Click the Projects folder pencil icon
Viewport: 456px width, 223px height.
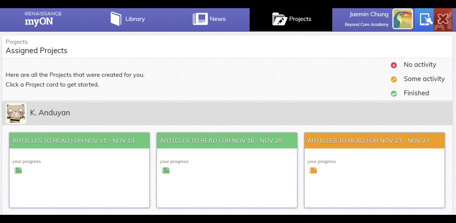tap(280, 19)
